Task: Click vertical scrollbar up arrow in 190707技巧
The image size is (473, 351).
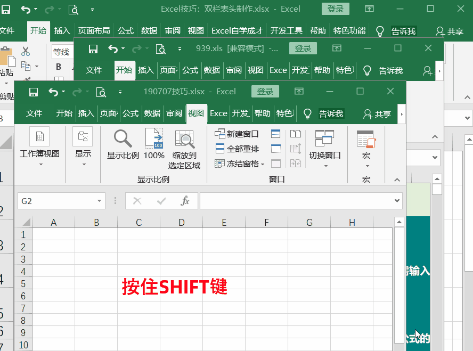Action: [x=399, y=222]
